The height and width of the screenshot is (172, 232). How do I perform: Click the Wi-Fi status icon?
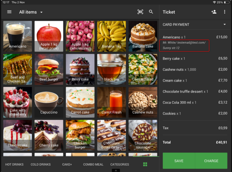(214, 2)
